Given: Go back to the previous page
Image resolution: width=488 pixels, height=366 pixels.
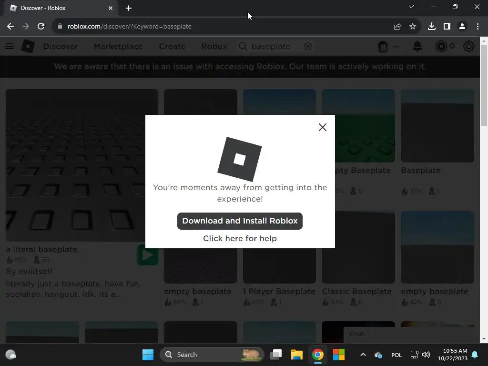Looking at the screenshot, I should [10, 27].
